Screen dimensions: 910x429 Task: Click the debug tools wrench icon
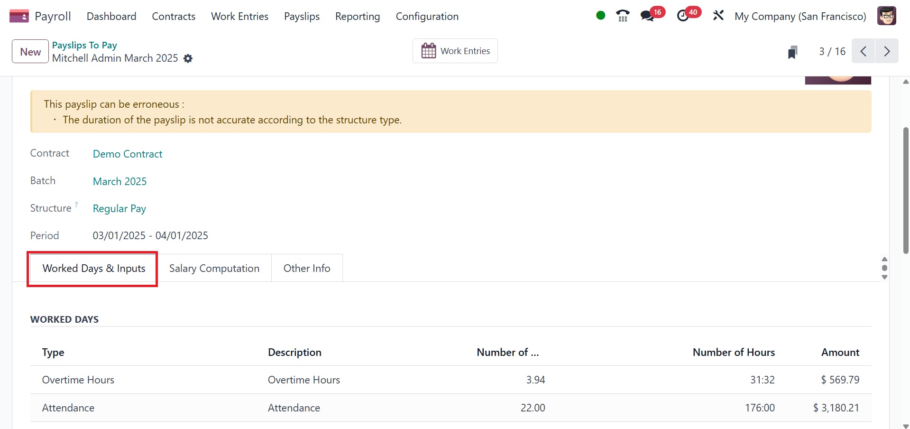718,16
